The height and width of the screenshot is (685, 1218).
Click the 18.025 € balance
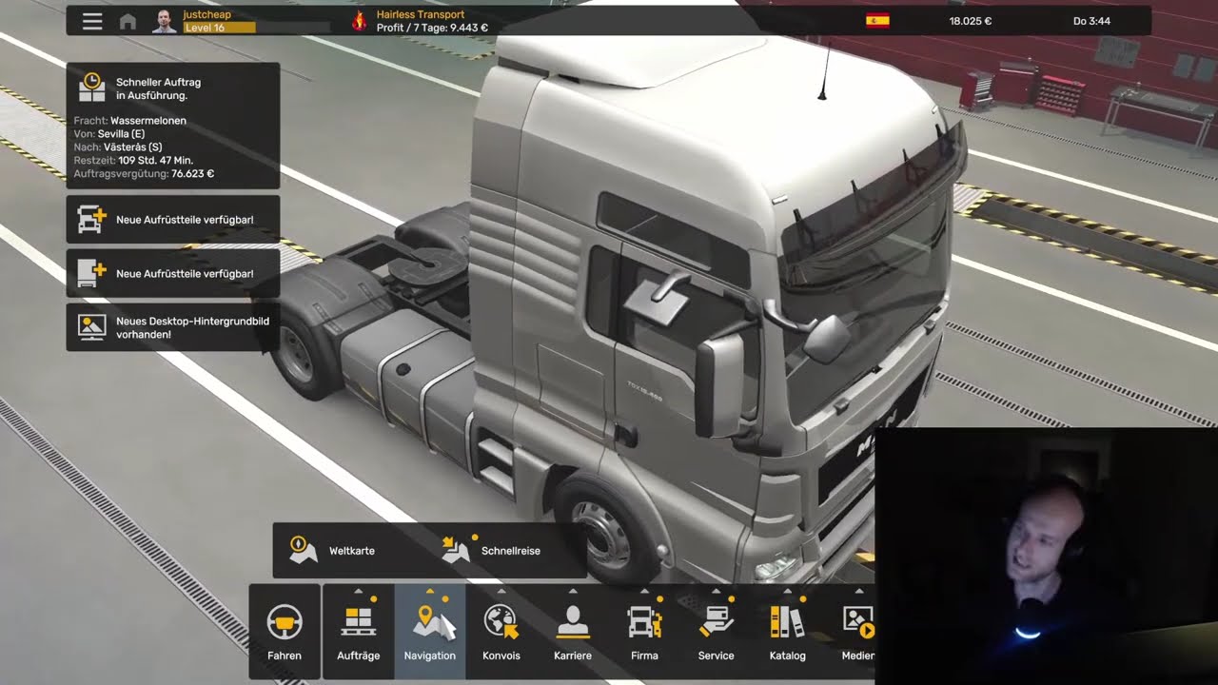coord(971,21)
